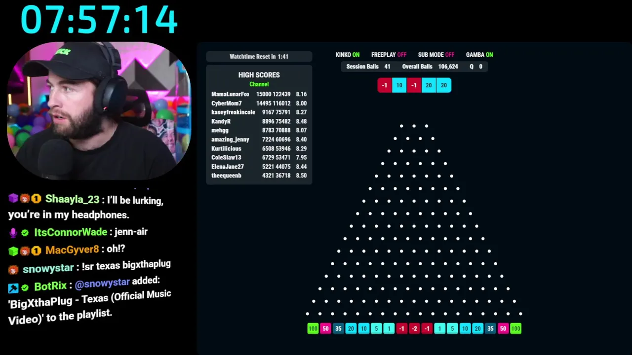
Task: Click the 10 tile in recent results row
Action: pos(399,85)
